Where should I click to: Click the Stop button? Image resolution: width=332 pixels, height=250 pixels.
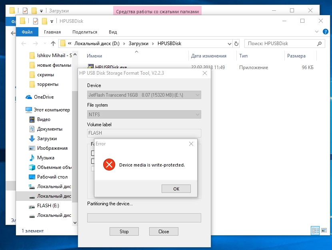click(x=124, y=232)
